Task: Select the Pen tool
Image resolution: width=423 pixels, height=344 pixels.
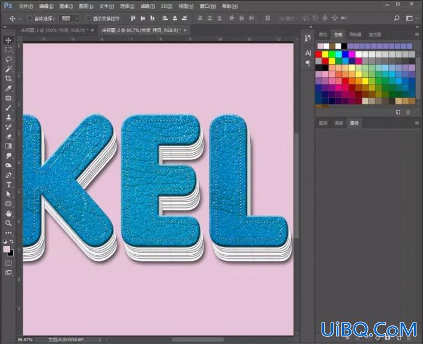Action: (8, 175)
